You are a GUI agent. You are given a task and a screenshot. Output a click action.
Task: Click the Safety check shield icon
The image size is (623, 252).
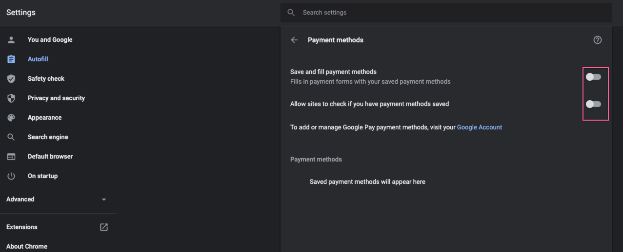point(11,79)
